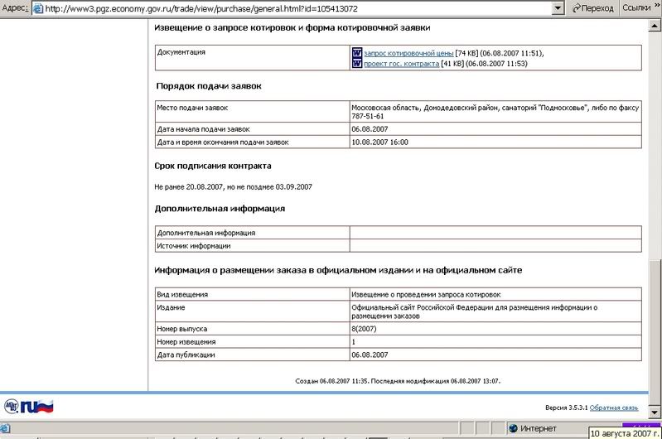Click the round emblem logo in the footer
The height and width of the screenshot is (439, 662).
point(13,407)
